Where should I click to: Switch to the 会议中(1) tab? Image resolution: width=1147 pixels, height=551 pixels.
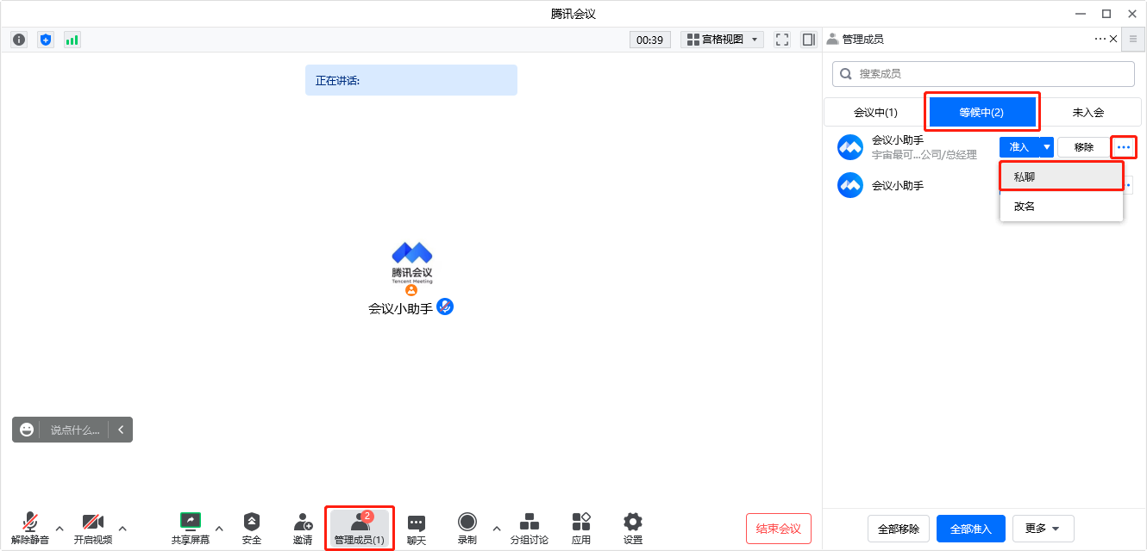(875, 112)
